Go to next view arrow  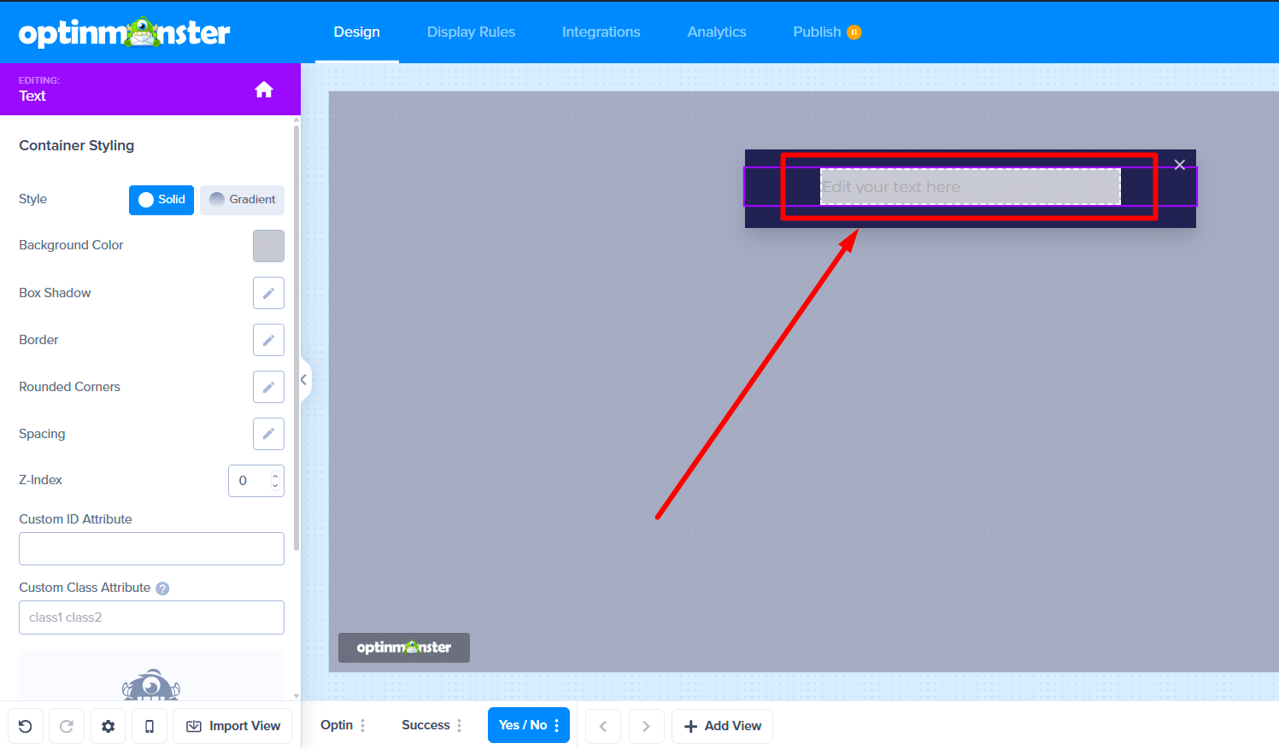click(646, 726)
